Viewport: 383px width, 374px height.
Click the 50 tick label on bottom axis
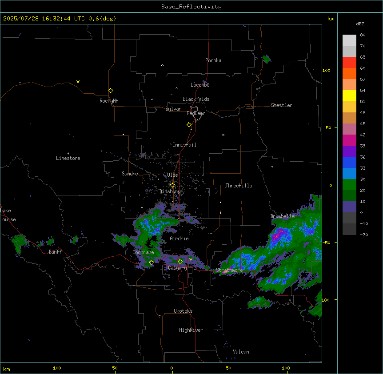228,368
